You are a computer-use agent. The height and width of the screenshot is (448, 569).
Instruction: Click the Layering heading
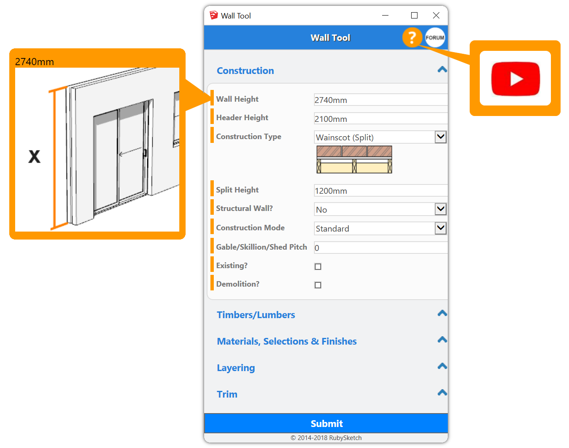click(236, 368)
